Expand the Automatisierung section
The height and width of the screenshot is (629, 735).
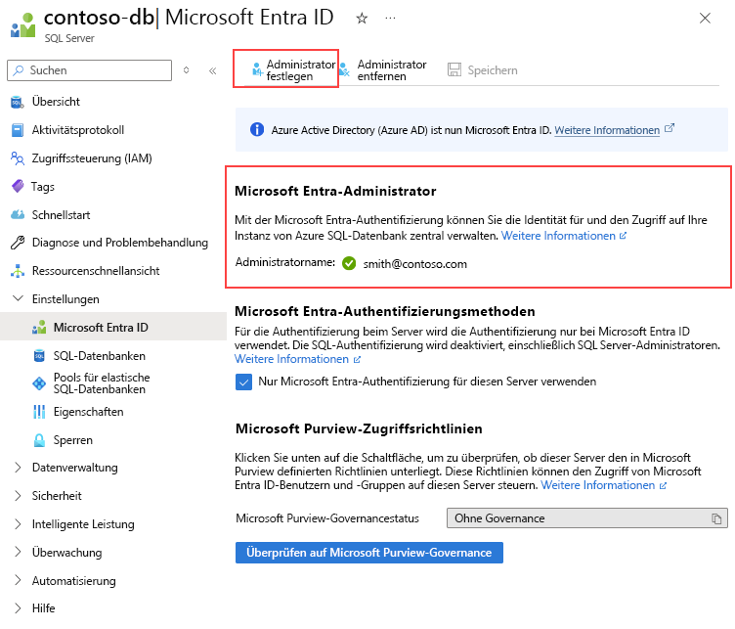[x=18, y=581]
